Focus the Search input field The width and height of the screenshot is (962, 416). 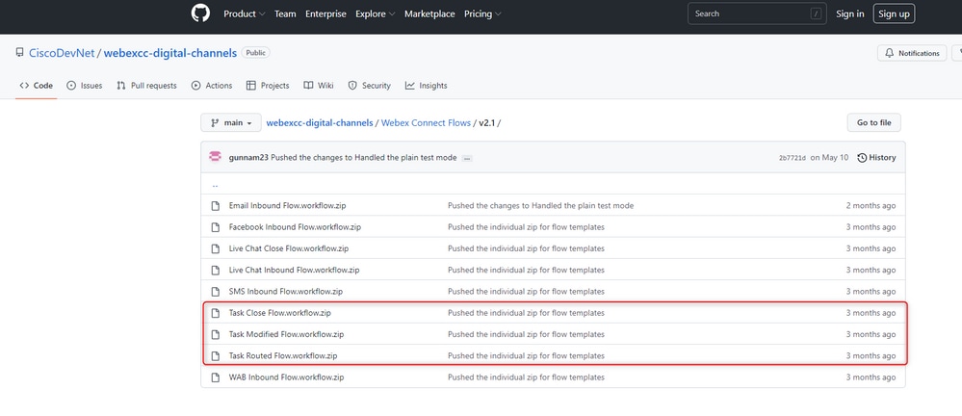(x=757, y=13)
